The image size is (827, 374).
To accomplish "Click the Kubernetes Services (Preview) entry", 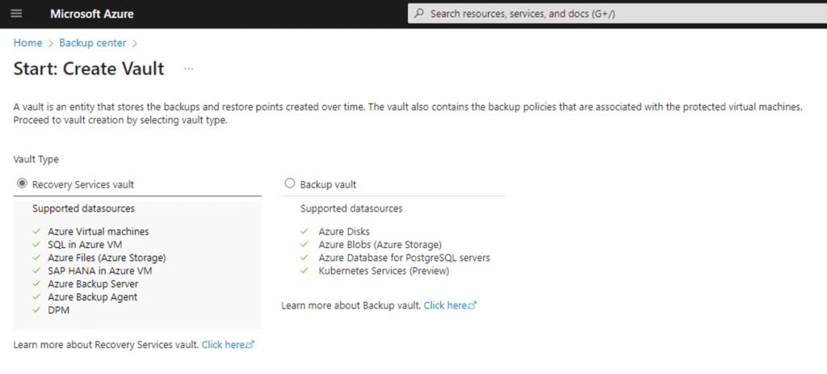I will 384,271.
